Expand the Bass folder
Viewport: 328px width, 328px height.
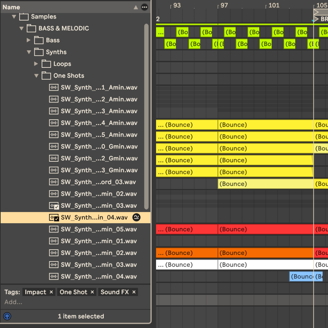[29, 40]
